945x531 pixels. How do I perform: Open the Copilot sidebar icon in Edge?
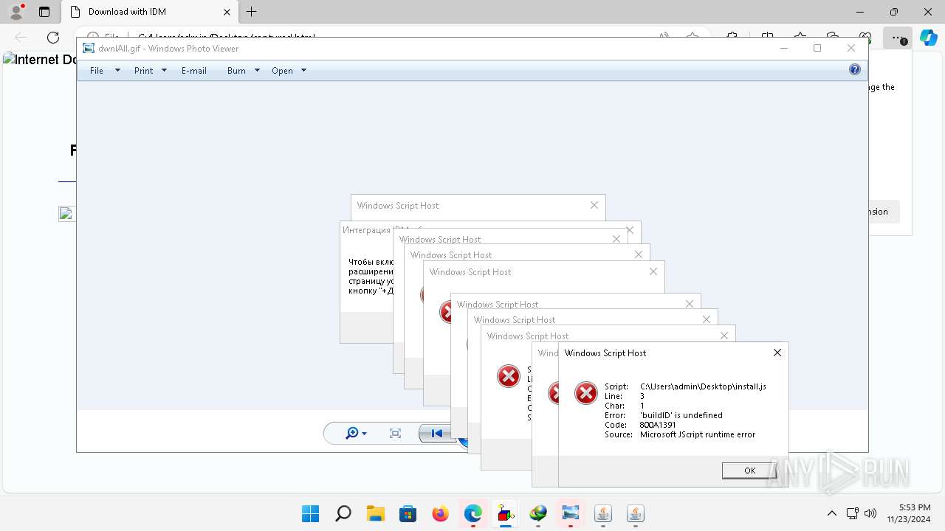[x=928, y=38]
